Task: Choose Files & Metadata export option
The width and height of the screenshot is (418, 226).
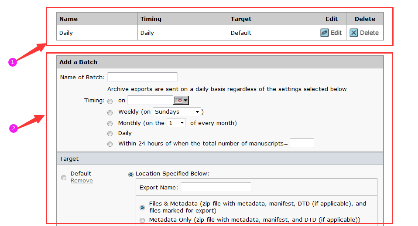Action: (142, 208)
